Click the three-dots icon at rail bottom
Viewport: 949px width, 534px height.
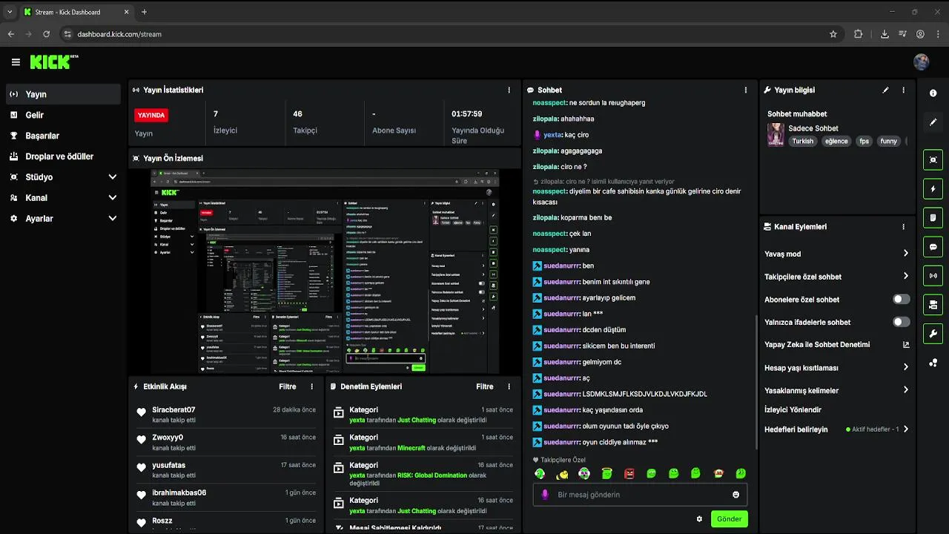click(x=933, y=363)
